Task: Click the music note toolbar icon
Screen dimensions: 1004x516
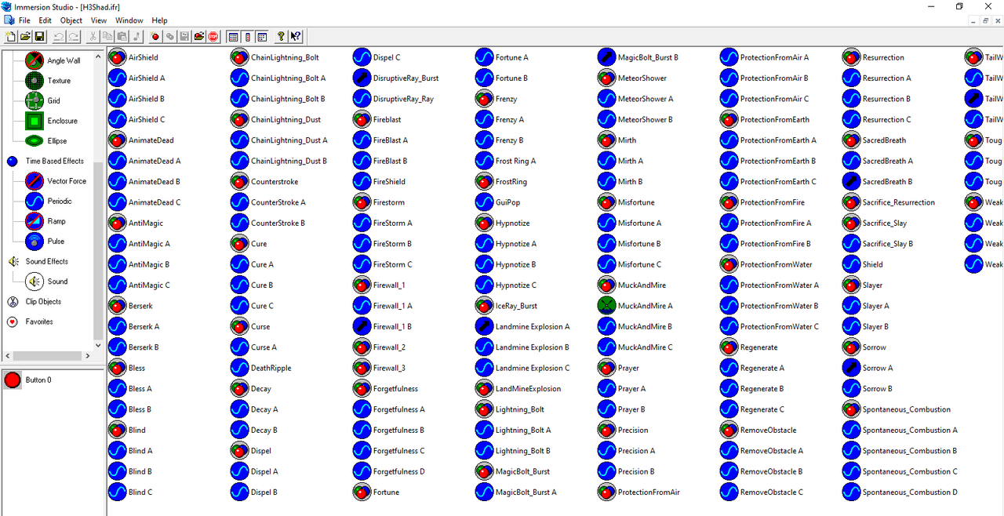Action: (x=136, y=36)
